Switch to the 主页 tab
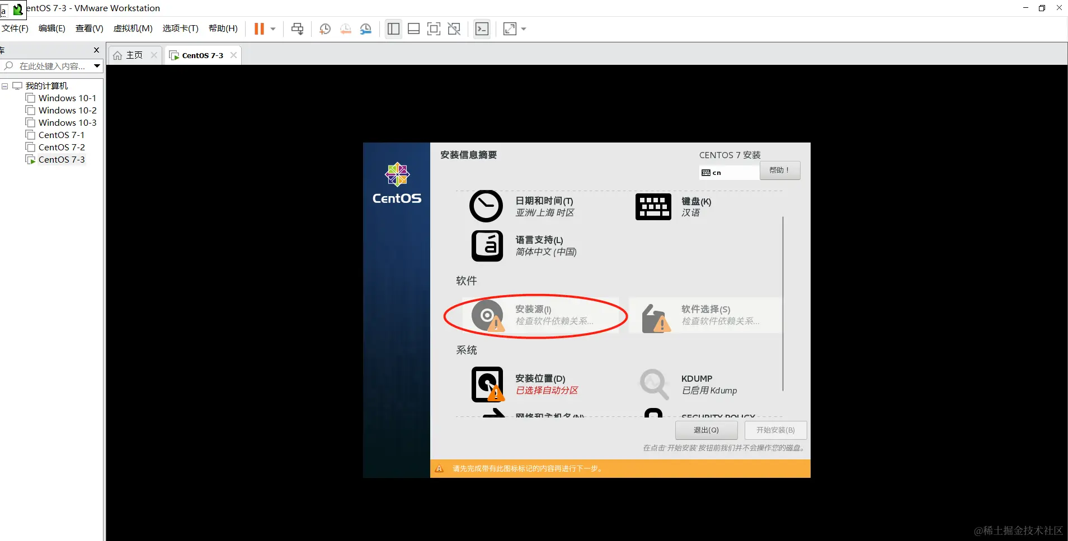 134,55
